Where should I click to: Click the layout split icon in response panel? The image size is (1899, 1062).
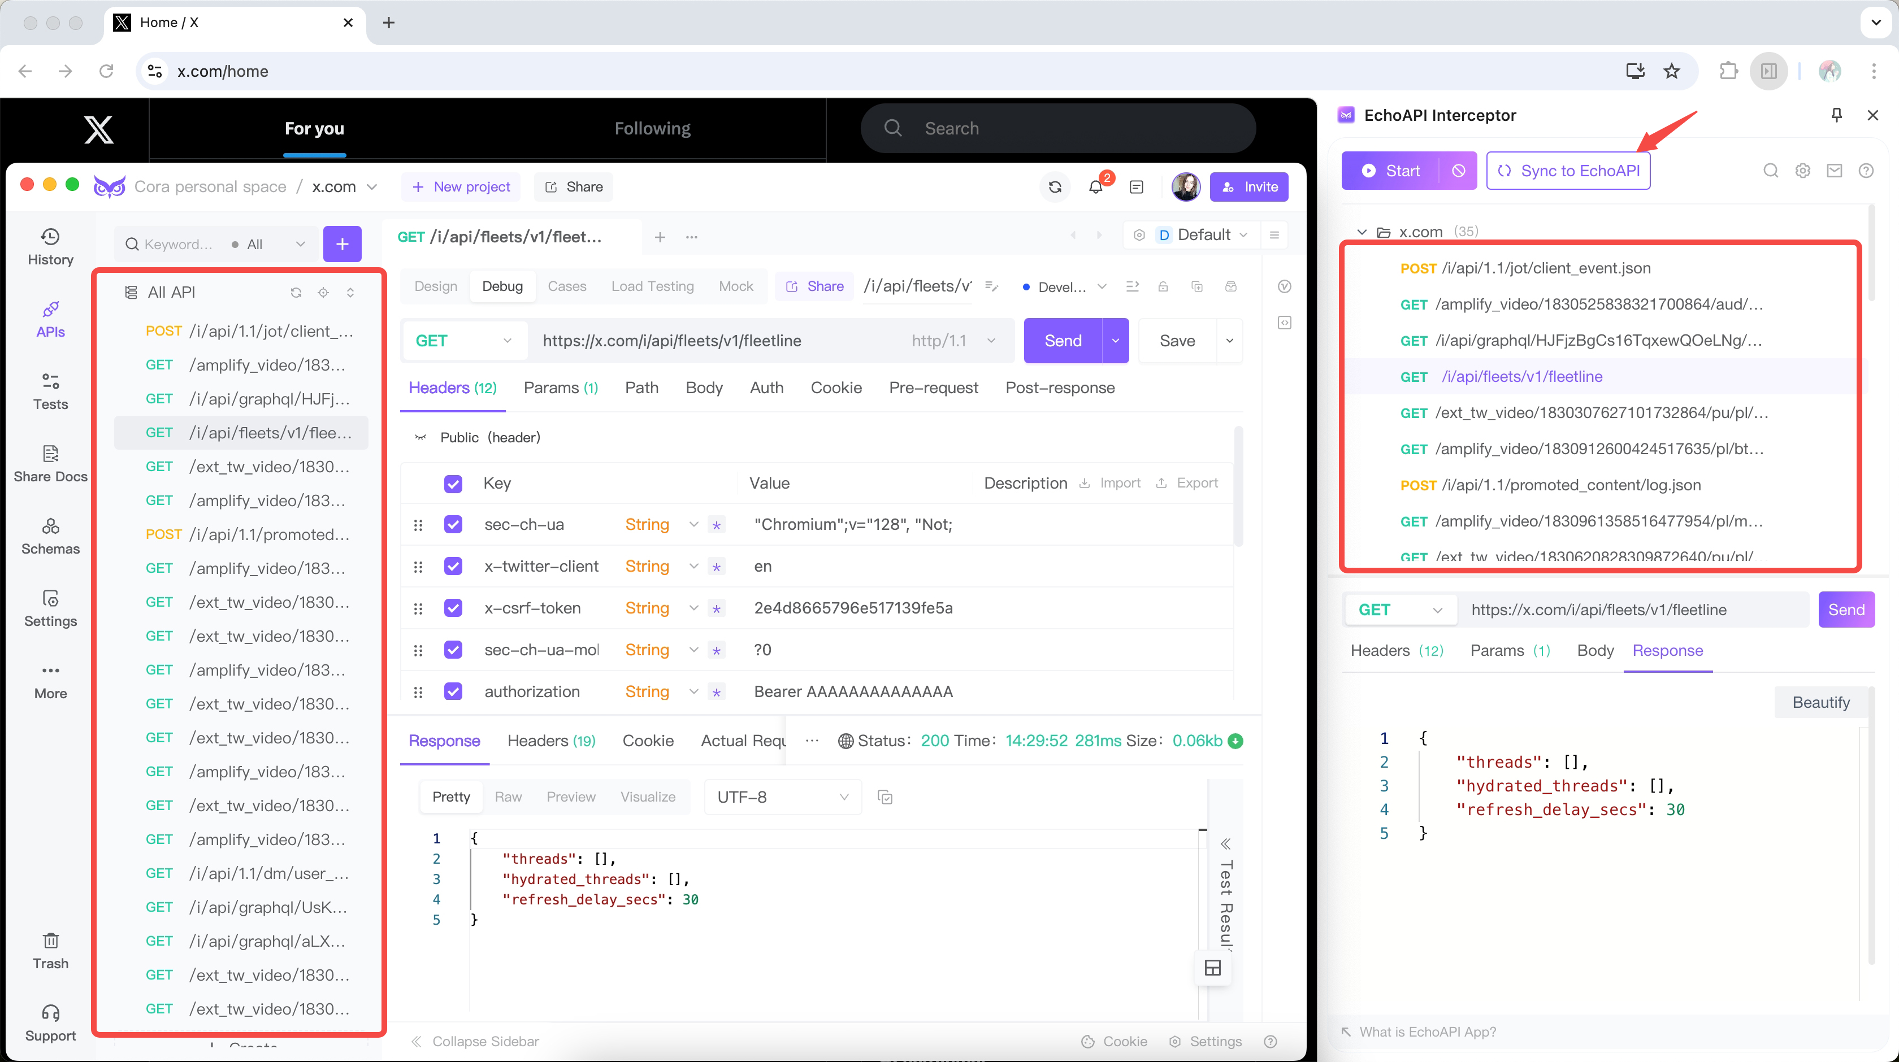[x=1213, y=968]
